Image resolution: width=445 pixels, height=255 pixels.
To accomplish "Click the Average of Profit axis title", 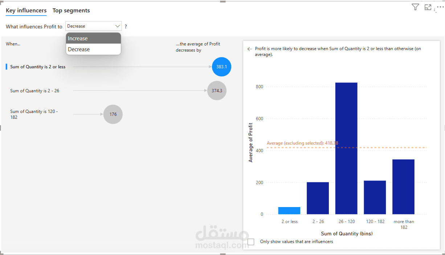I will 250,142.
